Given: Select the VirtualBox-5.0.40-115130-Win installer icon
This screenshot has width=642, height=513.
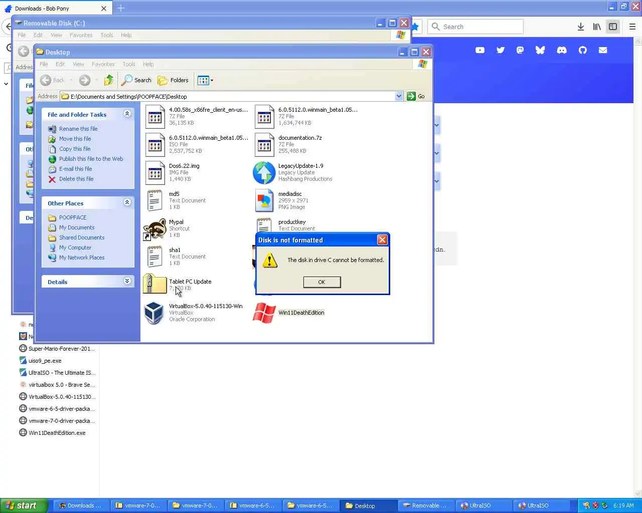Looking at the screenshot, I should click(154, 313).
